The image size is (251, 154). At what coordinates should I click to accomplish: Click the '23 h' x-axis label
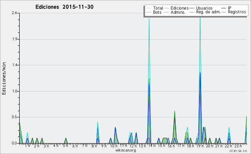[x=238, y=146]
